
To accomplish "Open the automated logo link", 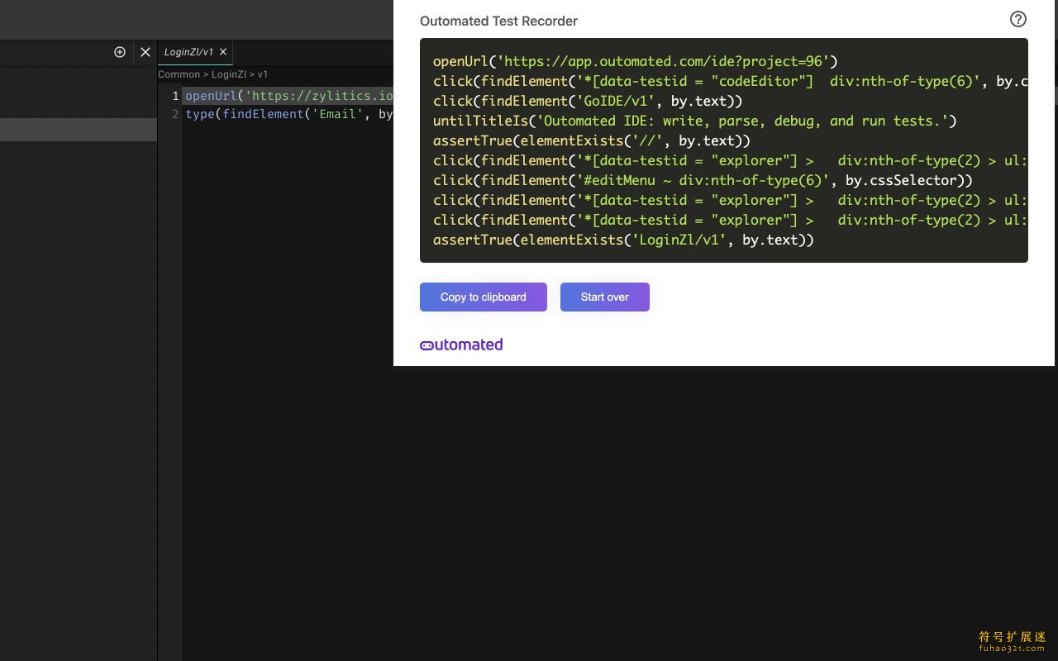I will [461, 345].
